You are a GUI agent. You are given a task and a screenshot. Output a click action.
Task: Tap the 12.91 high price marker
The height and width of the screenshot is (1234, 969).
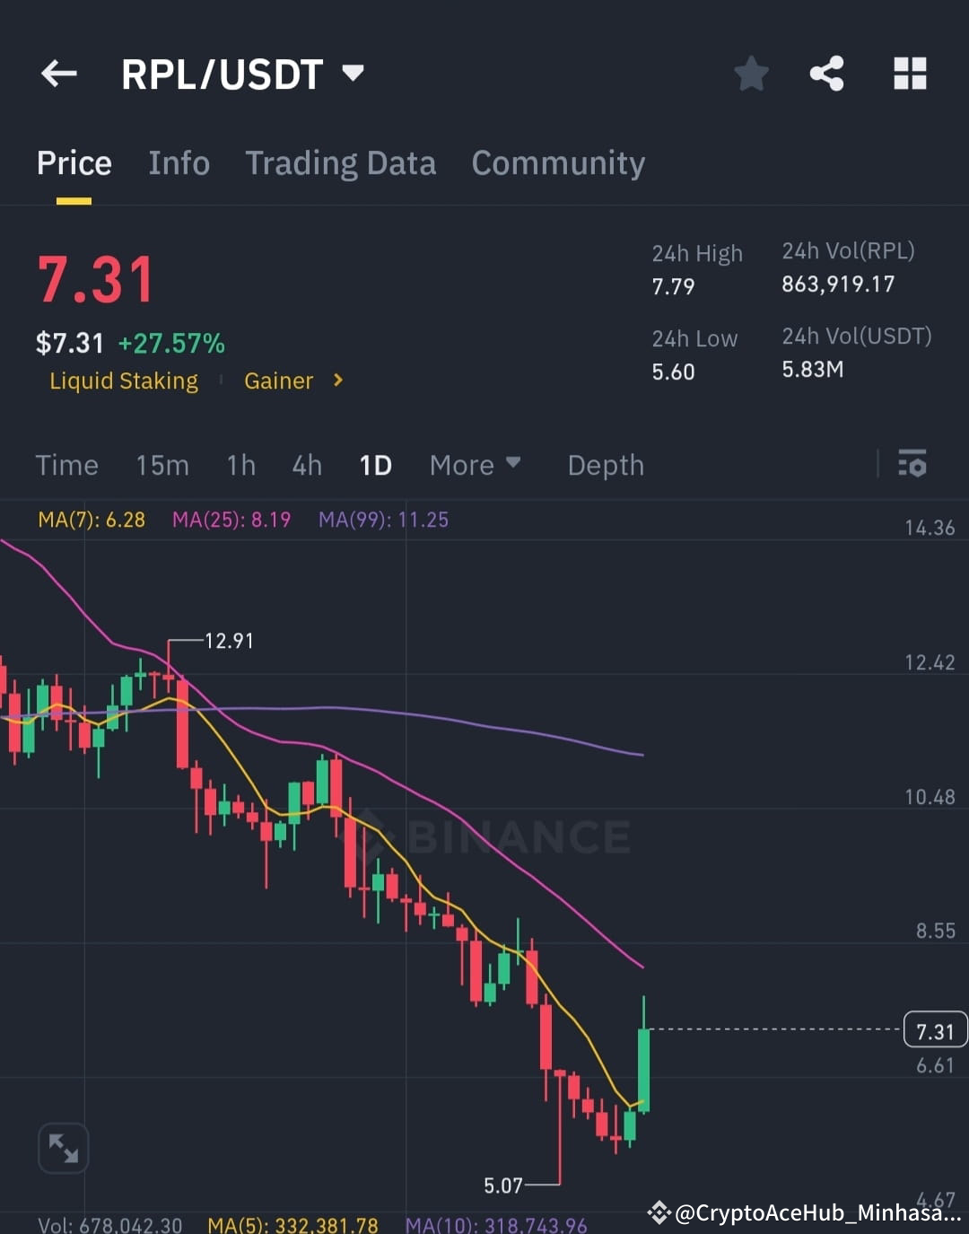tap(229, 641)
